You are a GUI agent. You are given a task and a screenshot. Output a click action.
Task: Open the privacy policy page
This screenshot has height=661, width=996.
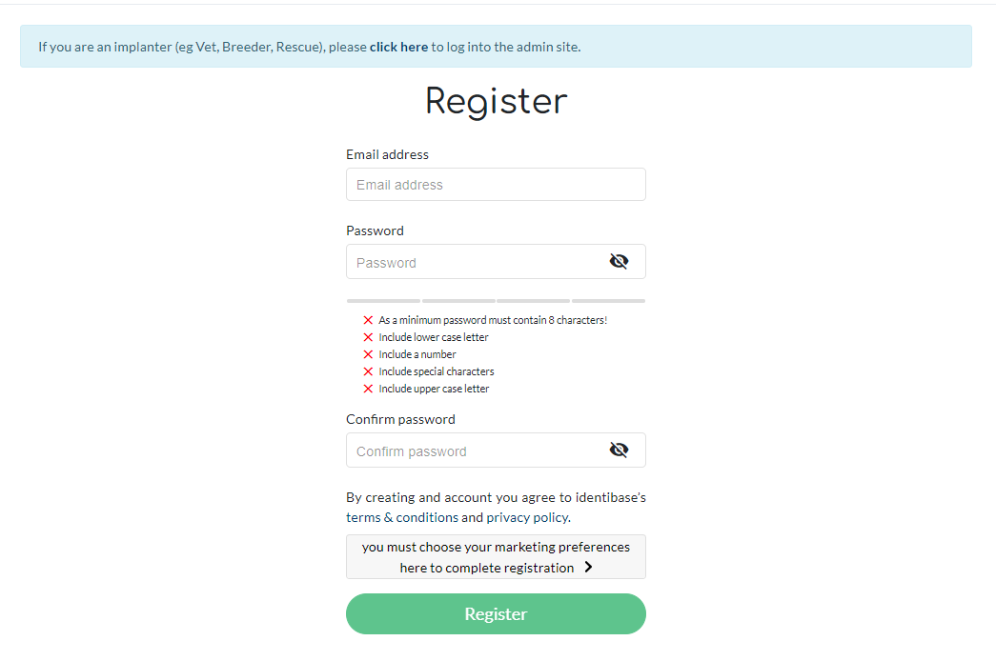click(526, 517)
